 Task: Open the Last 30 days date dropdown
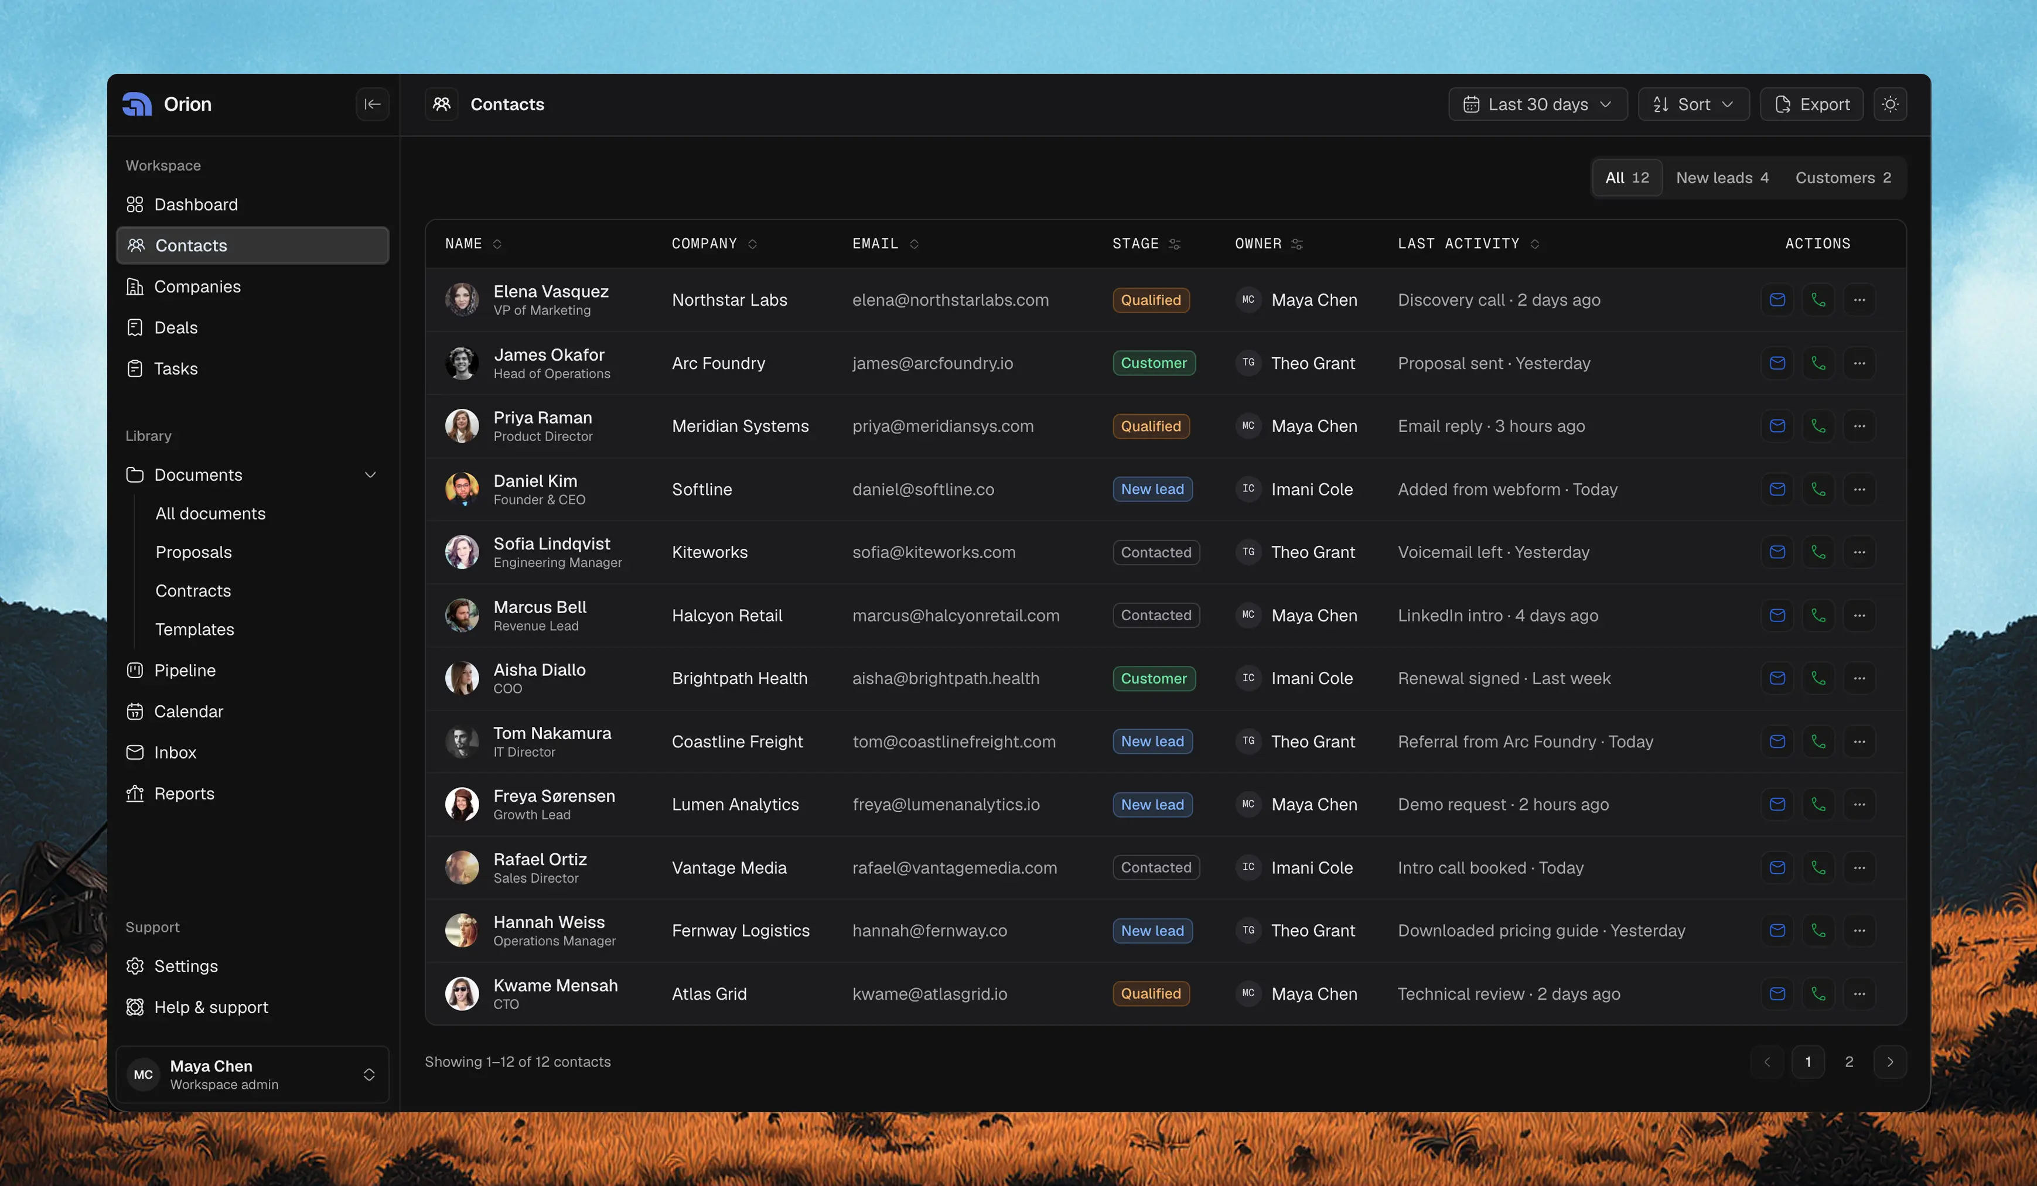[1537, 104]
